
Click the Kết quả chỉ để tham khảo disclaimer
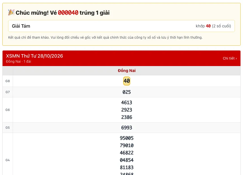pos(105,38)
